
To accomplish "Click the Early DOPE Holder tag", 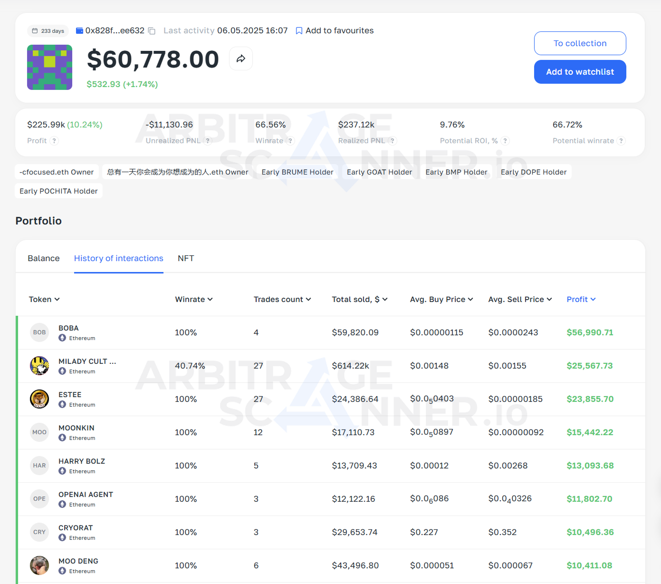I will [x=534, y=172].
